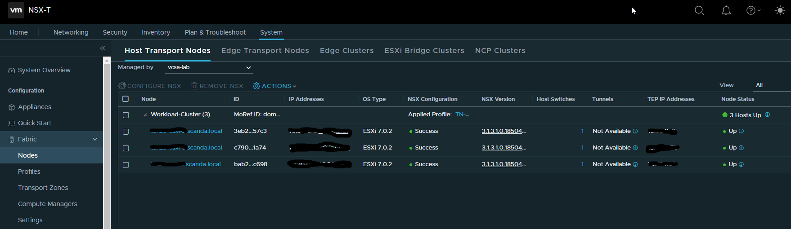Click NSX version link for host 3eb2...57c3
Viewport: 791px width, 229px height.
coord(503,131)
